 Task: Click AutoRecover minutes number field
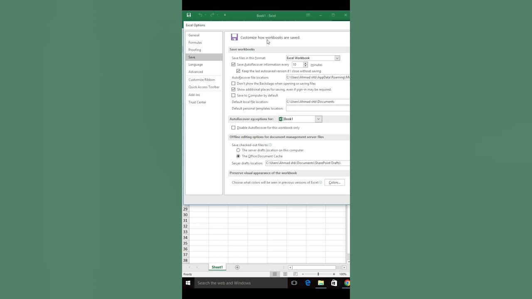coord(297,65)
